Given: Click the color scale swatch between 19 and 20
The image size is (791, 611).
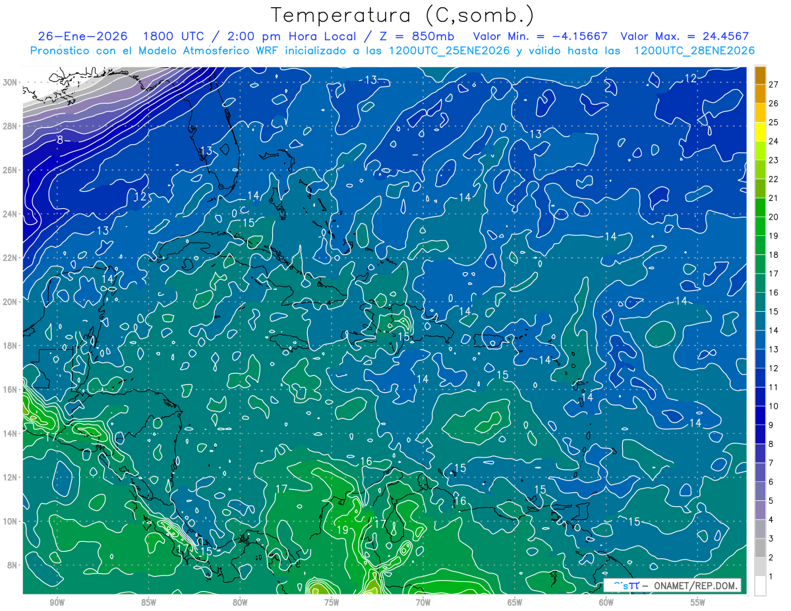Looking at the screenshot, I should pos(760,226).
